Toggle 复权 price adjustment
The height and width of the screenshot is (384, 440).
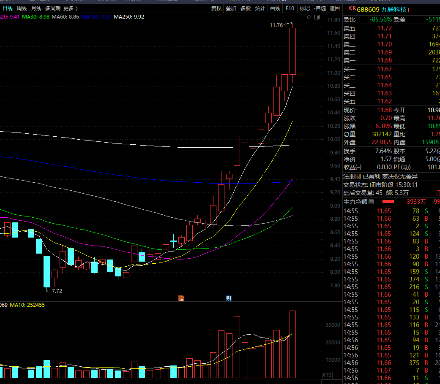216,8
